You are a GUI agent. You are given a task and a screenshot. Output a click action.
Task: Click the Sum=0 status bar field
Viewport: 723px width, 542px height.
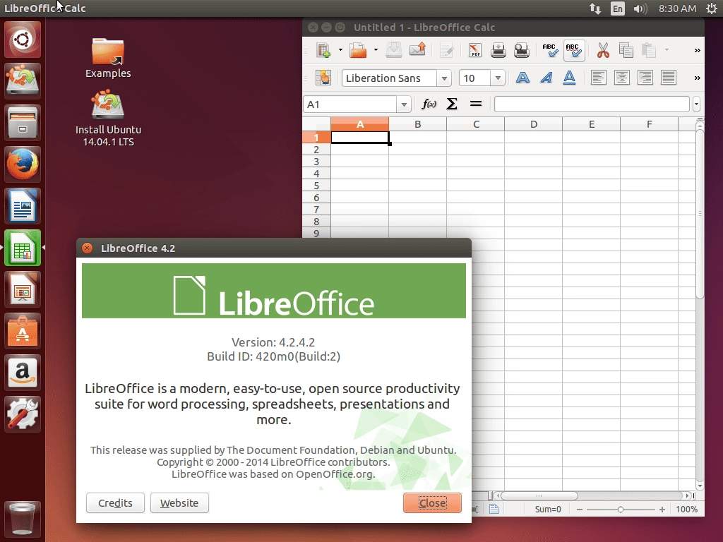coord(548,510)
